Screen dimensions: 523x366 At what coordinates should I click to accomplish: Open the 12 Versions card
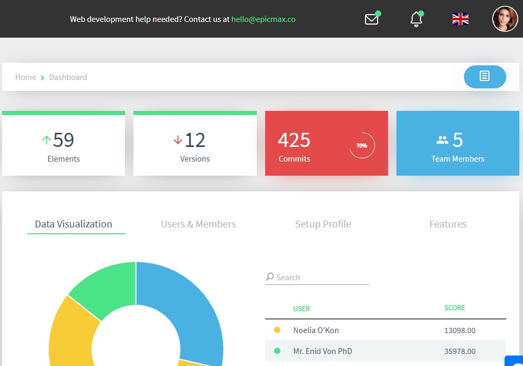[195, 143]
